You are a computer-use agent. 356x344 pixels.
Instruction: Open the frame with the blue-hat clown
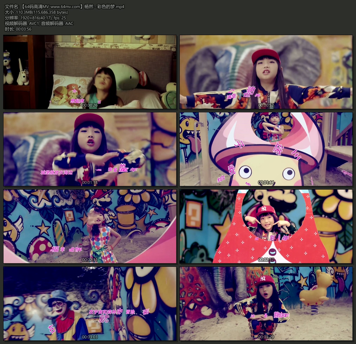[90, 304]
